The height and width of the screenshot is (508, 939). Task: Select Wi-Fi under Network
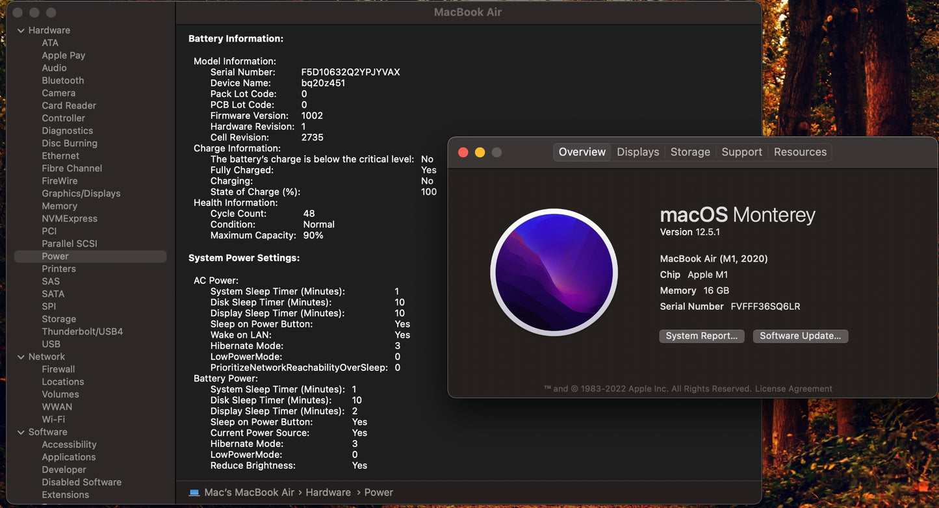[x=53, y=420]
